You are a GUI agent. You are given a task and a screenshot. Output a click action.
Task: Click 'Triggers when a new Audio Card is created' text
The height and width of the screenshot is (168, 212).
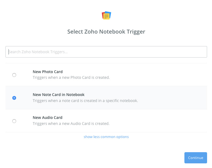click(71, 124)
